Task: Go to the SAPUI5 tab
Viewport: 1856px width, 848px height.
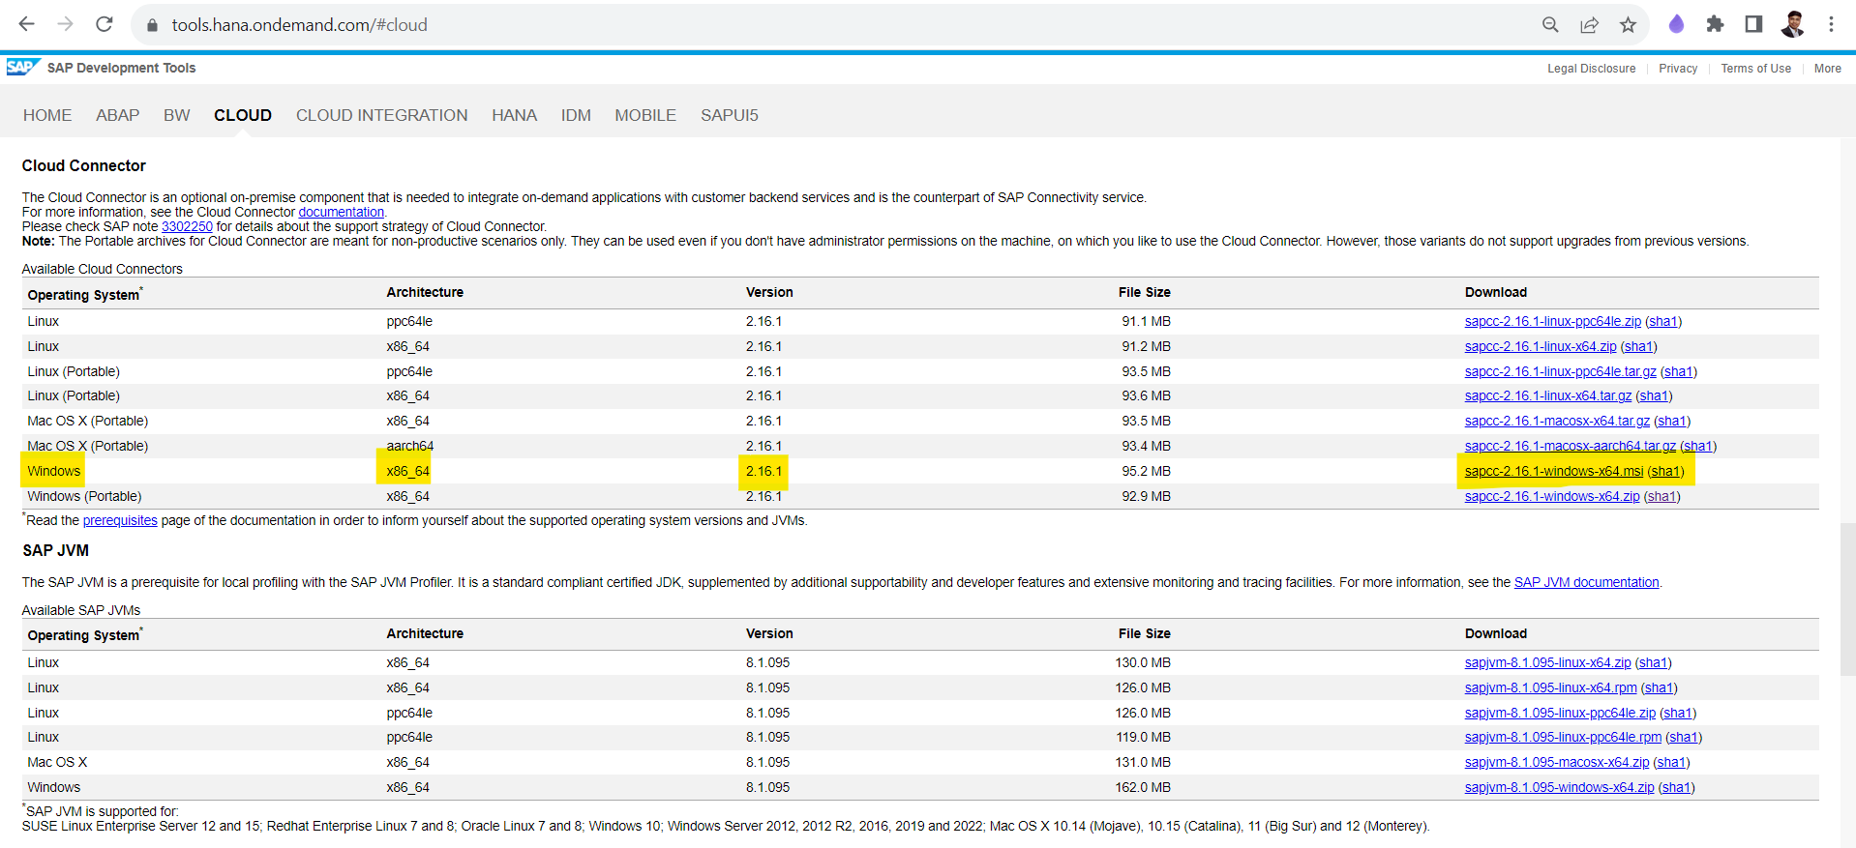Action: pyautogui.click(x=729, y=115)
